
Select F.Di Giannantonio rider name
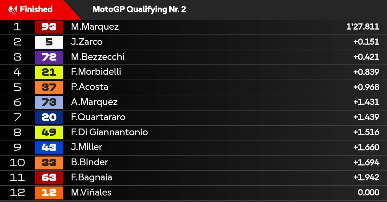click(109, 132)
